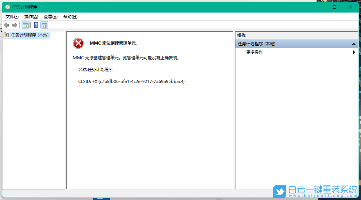Select 任务计划程序 (本地) tree node
This screenshot has width=361, height=200.
coord(30,35)
